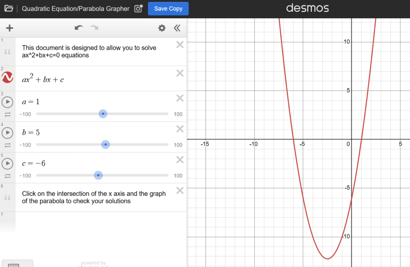Image resolution: width=410 pixels, height=267 pixels.
Task: Toggle loop mode icon for slider c
Action: (8, 176)
